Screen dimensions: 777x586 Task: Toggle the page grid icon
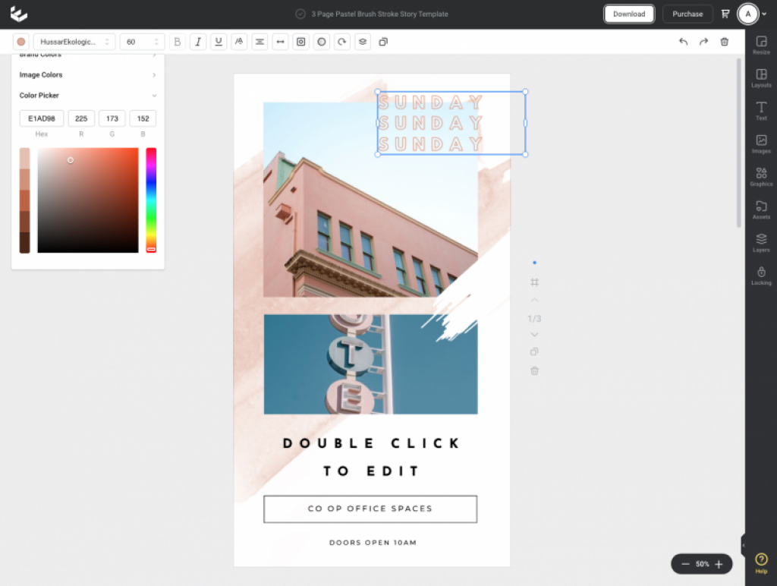pyautogui.click(x=534, y=282)
